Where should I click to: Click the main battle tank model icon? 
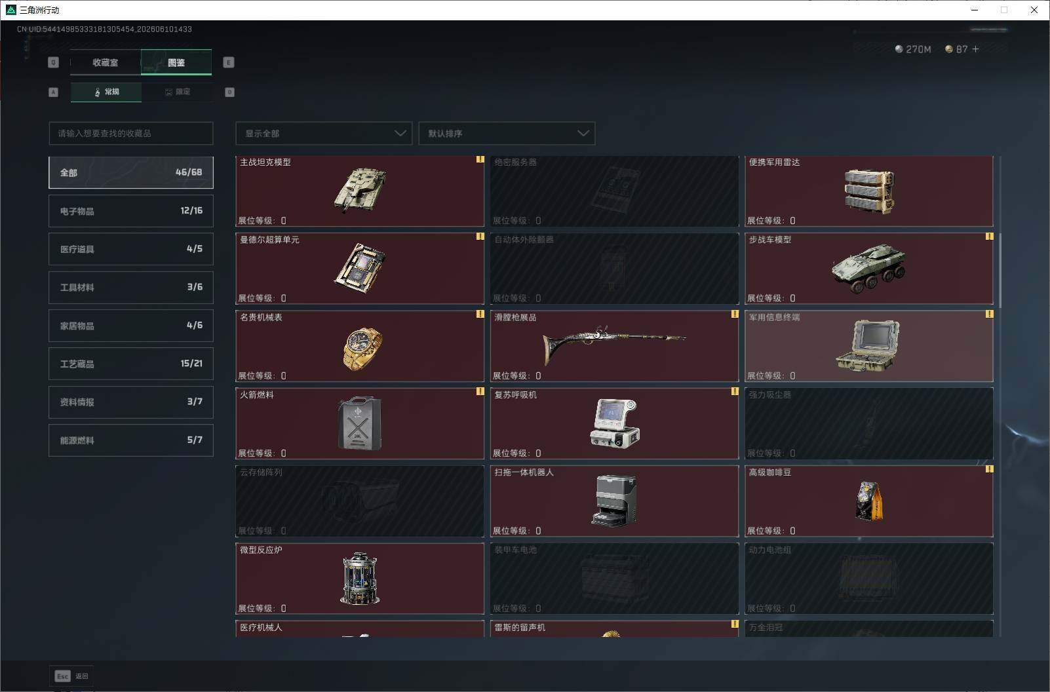[360, 191]
